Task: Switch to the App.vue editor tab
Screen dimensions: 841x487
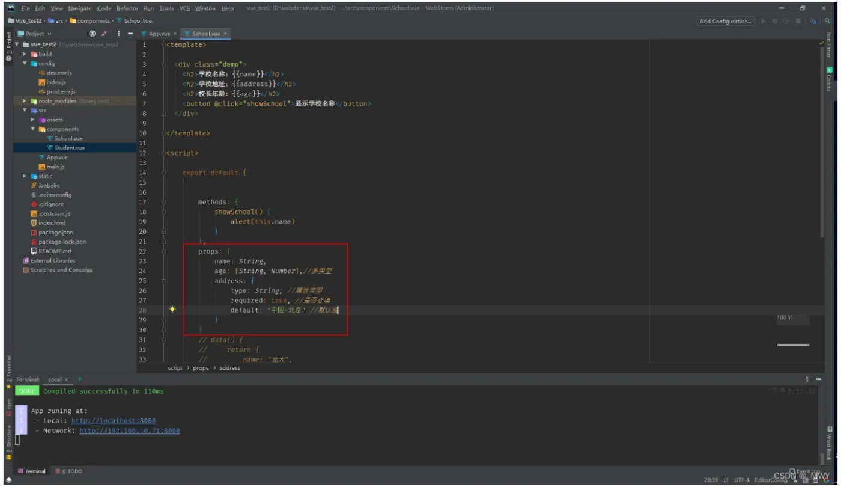Action: [158, 34]
